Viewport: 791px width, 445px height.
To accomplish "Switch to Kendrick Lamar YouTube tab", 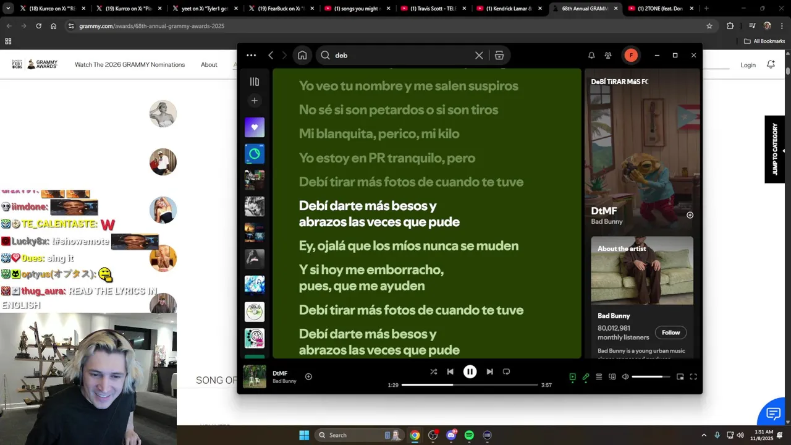I will tap(509, 9).
